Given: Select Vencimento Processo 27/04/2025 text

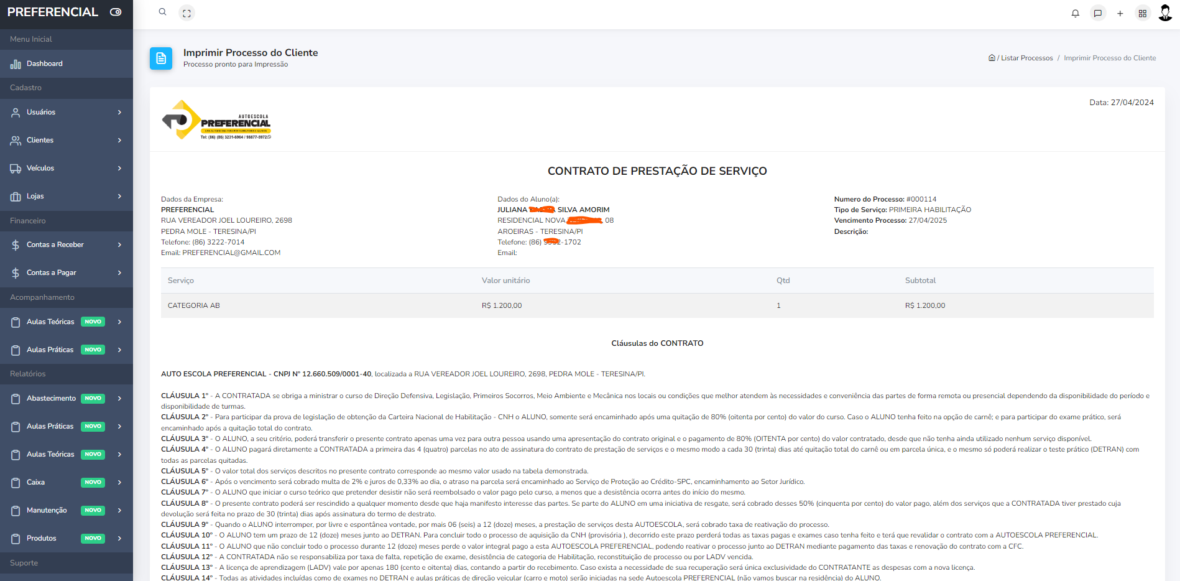Looking at the screenshot, I should (x=890, y=221).
